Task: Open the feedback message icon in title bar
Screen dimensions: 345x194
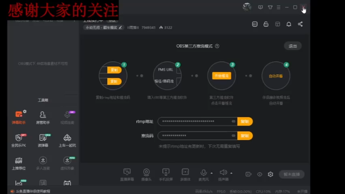Action: 260,7
